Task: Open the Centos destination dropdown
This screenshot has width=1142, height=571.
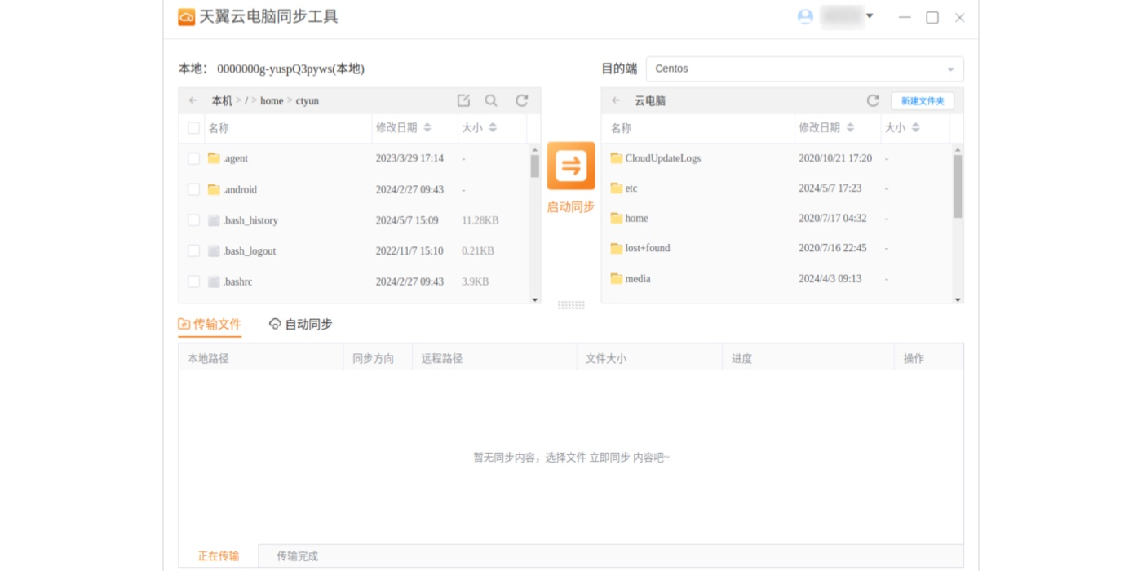Action: [x=804, y=69]
